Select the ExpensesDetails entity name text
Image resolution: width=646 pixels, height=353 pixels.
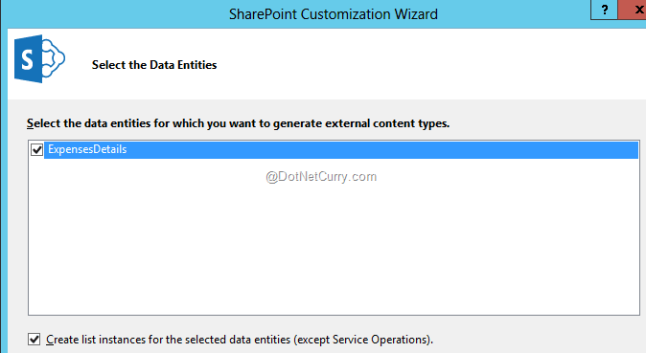(x=87, y=149)
